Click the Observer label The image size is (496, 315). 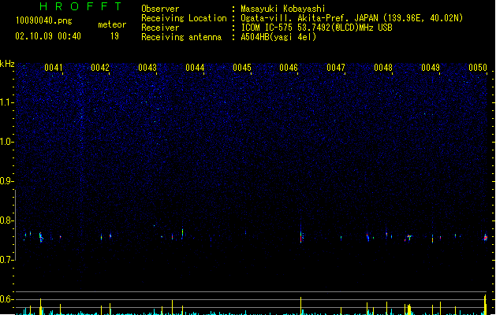click(160, 9)
